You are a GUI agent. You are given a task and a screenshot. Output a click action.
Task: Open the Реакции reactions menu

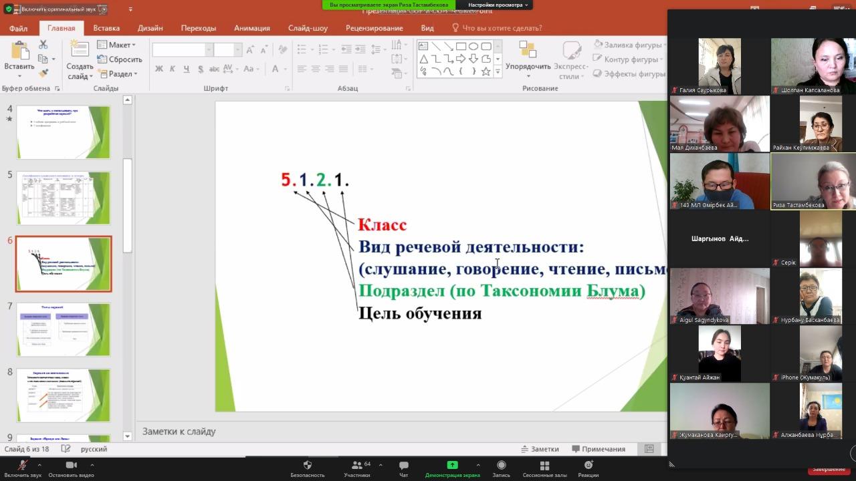588,466
